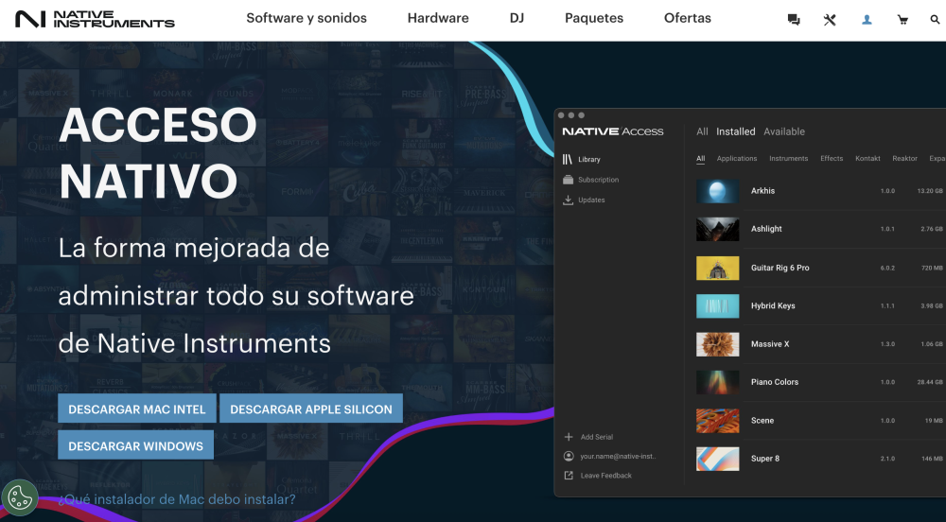This screenshot has width=946, height=522.
Task: Select the Available tab
Action: [784, 131]
